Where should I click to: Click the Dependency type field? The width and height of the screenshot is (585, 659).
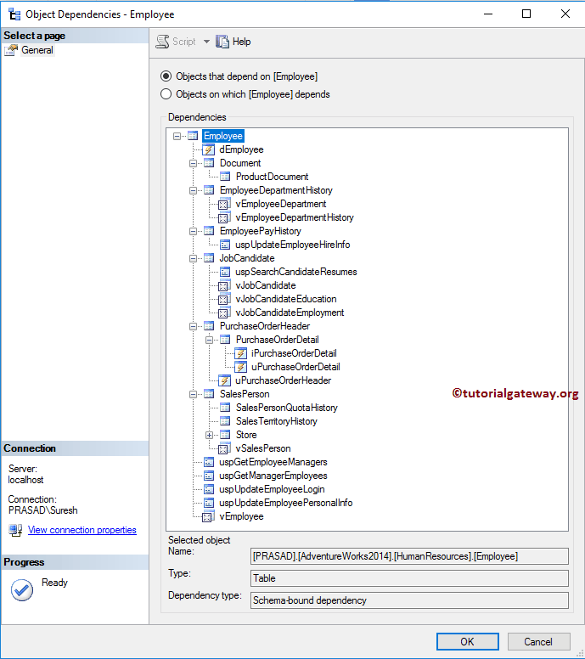409,600
